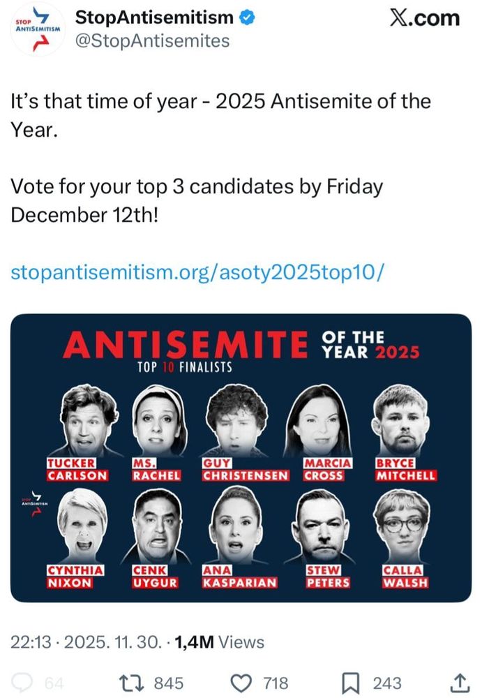Select the portrait above the Ms. Rachel label

pyautogui.click(x=156, y=420)
